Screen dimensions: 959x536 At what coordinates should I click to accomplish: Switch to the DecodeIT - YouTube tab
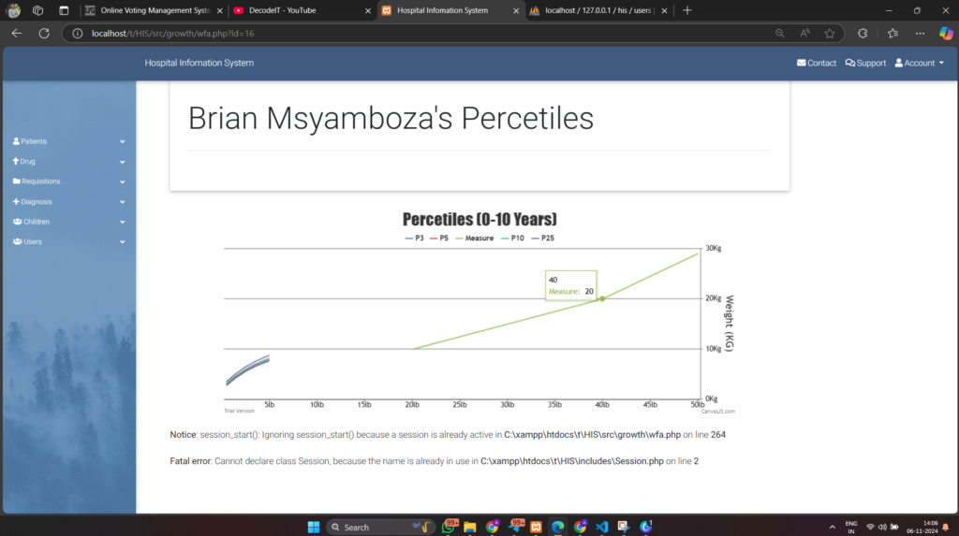pyautogui.click(x=302, y=10)
